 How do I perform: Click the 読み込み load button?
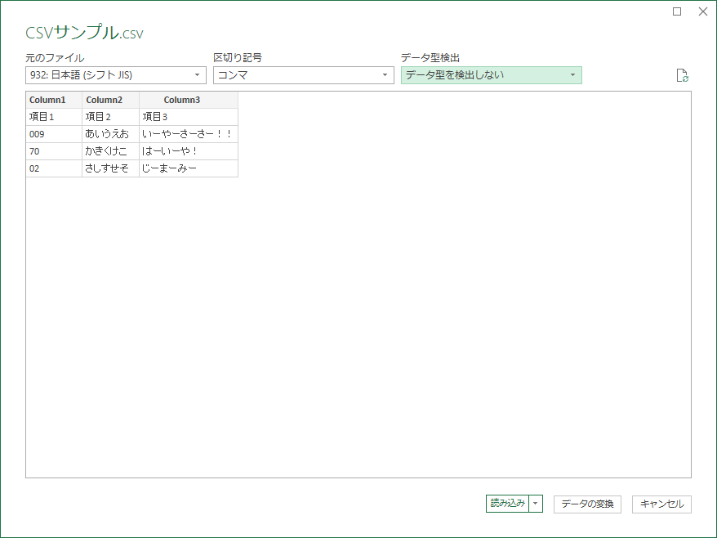pyautogui.click(x=508, y=504)
